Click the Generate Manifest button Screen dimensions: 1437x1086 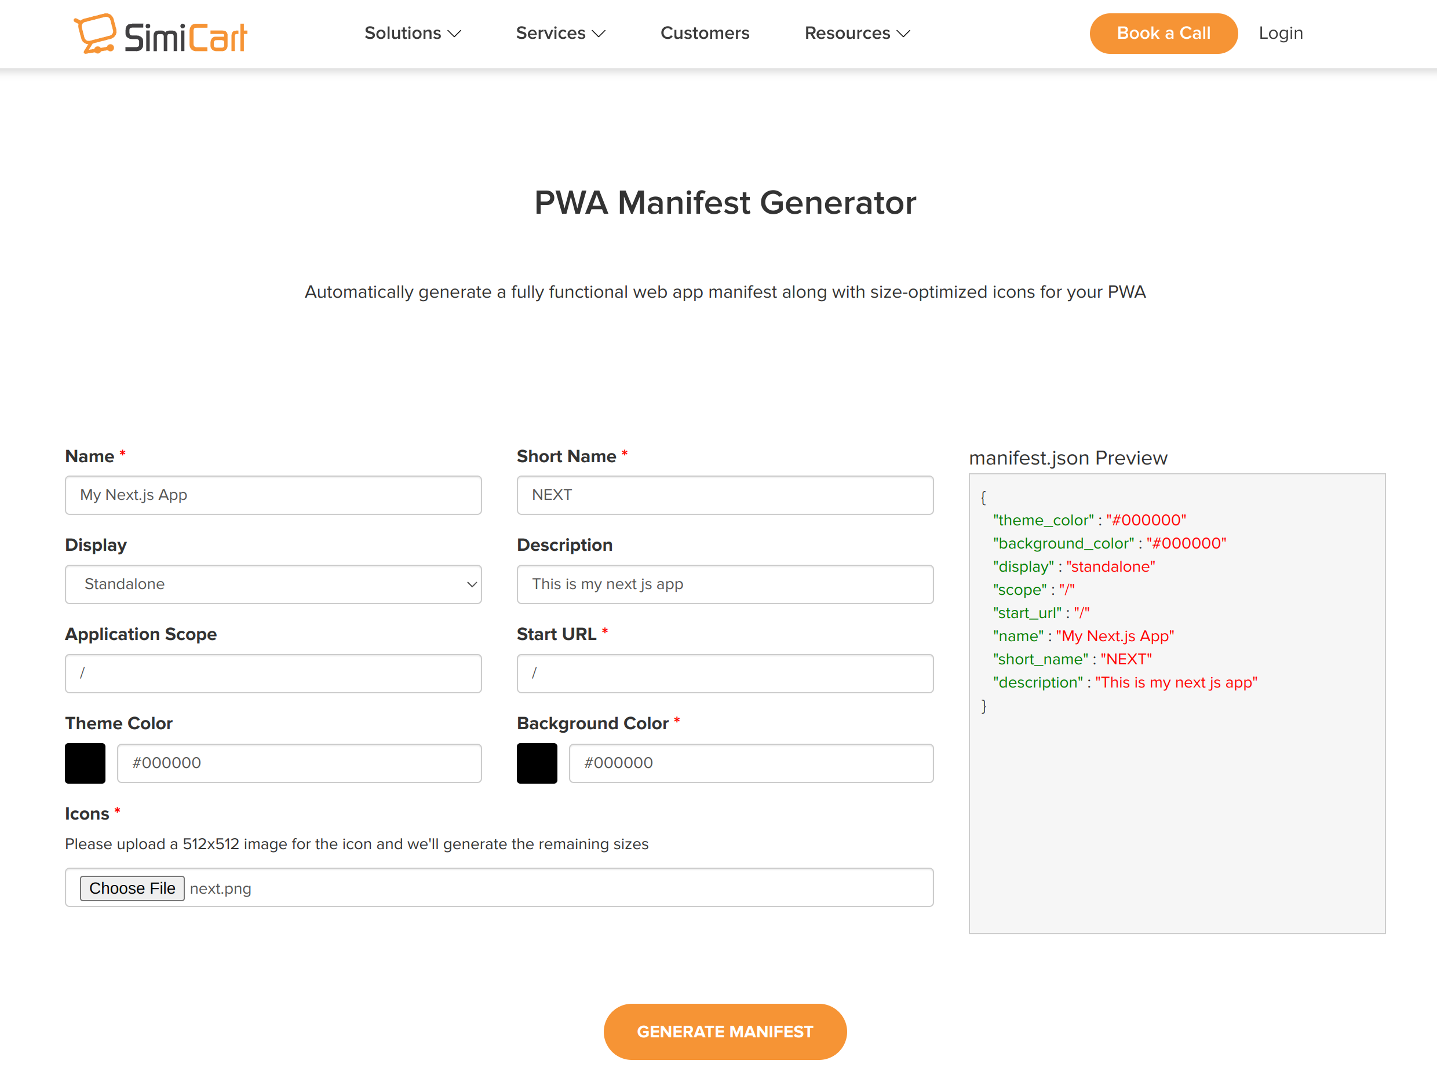coord(725,1031)
